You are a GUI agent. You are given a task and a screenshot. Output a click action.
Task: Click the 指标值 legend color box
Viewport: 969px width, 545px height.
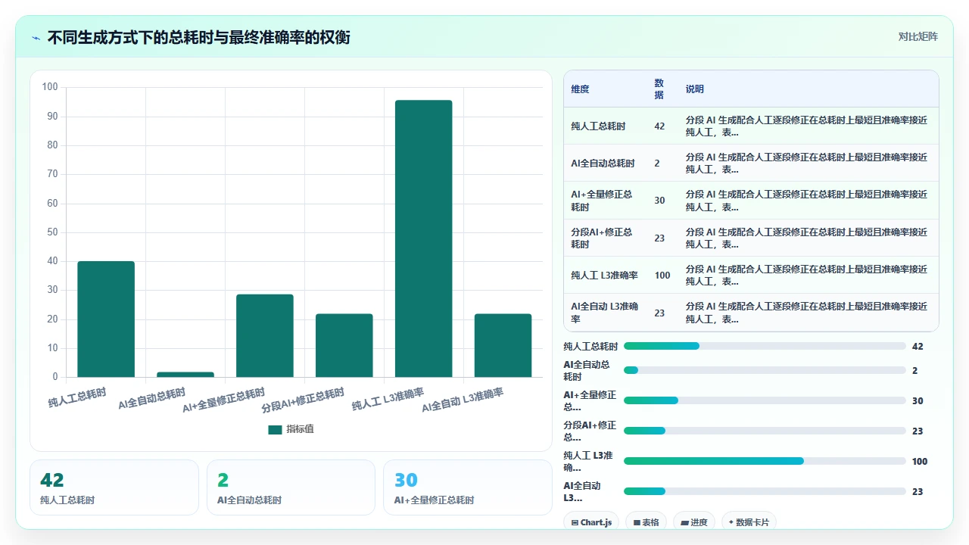(x=275, y=429)
